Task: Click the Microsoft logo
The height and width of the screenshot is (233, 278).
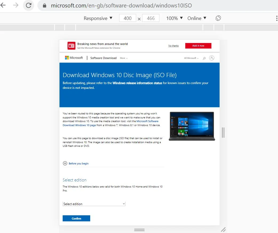Action: (x=74, y=58)
